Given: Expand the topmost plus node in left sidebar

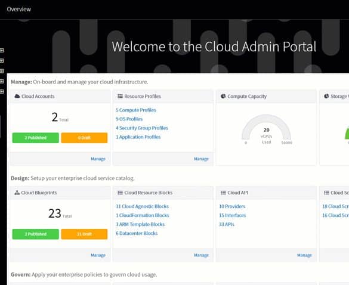Looking at the screenshot, I should click(2, 50).
